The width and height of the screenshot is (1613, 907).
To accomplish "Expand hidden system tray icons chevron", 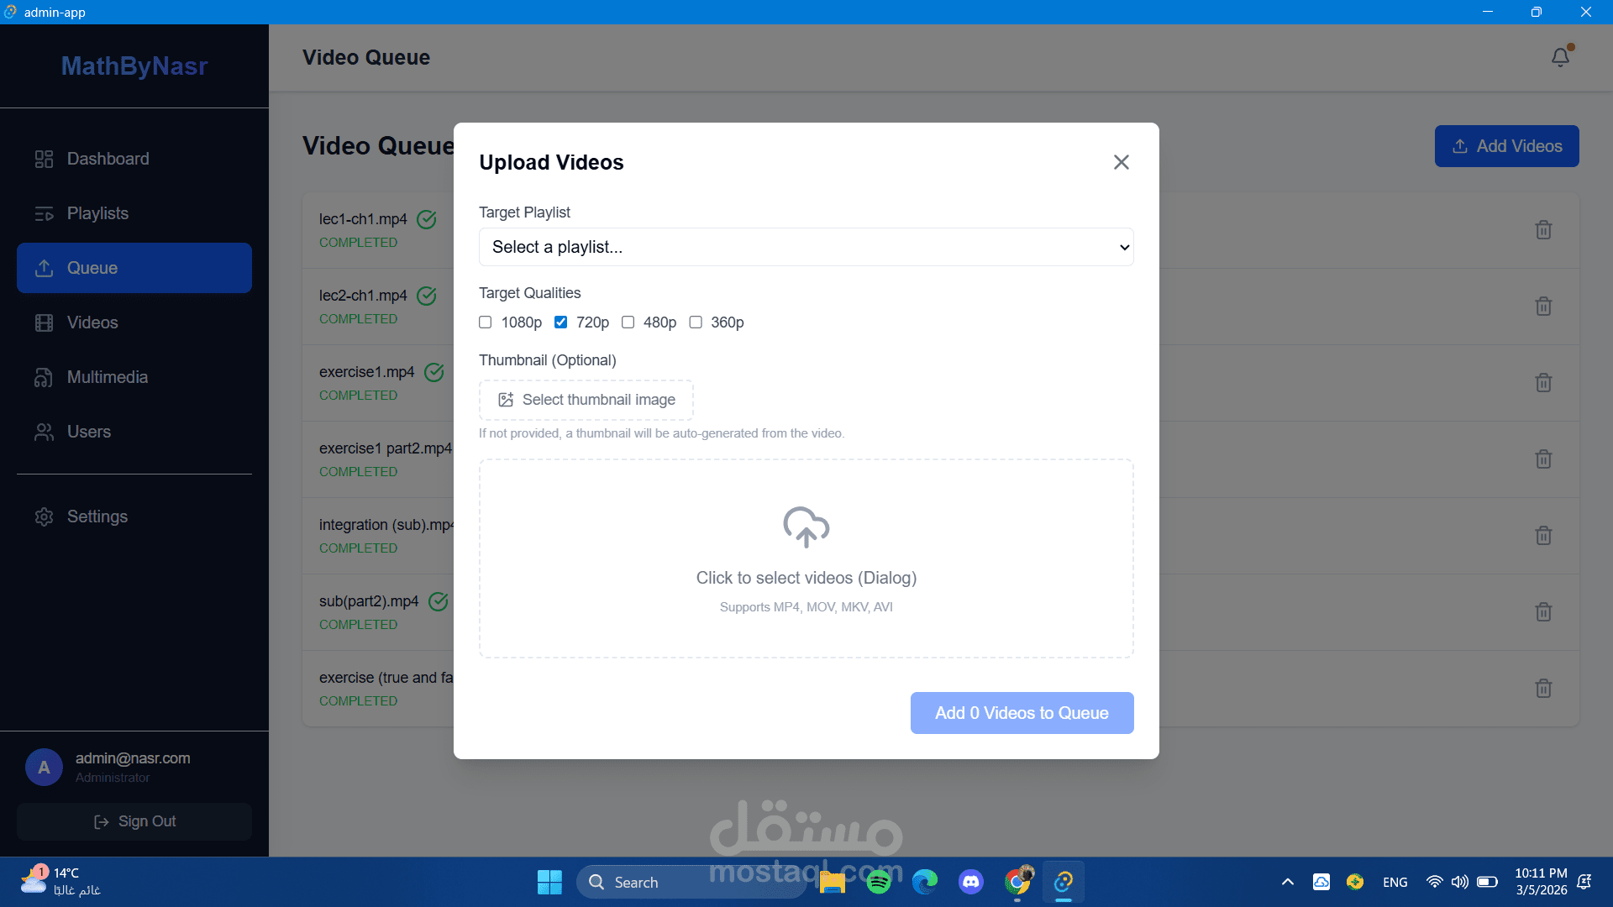I will click(1287, 882).
